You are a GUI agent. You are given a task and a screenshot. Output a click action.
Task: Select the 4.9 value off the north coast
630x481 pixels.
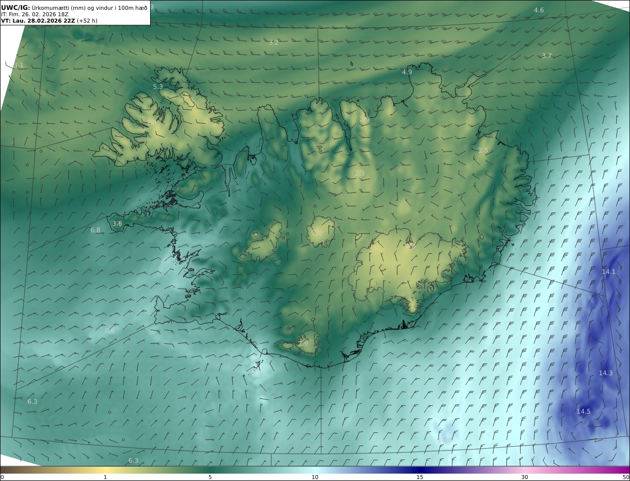pyautogui.click(x=407, y=72)
